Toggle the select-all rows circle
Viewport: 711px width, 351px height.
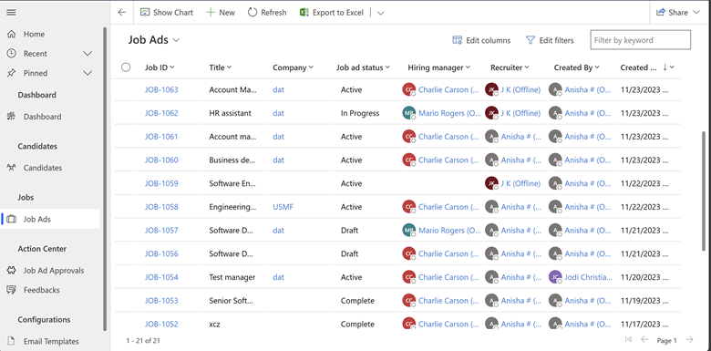pos(126,67)
